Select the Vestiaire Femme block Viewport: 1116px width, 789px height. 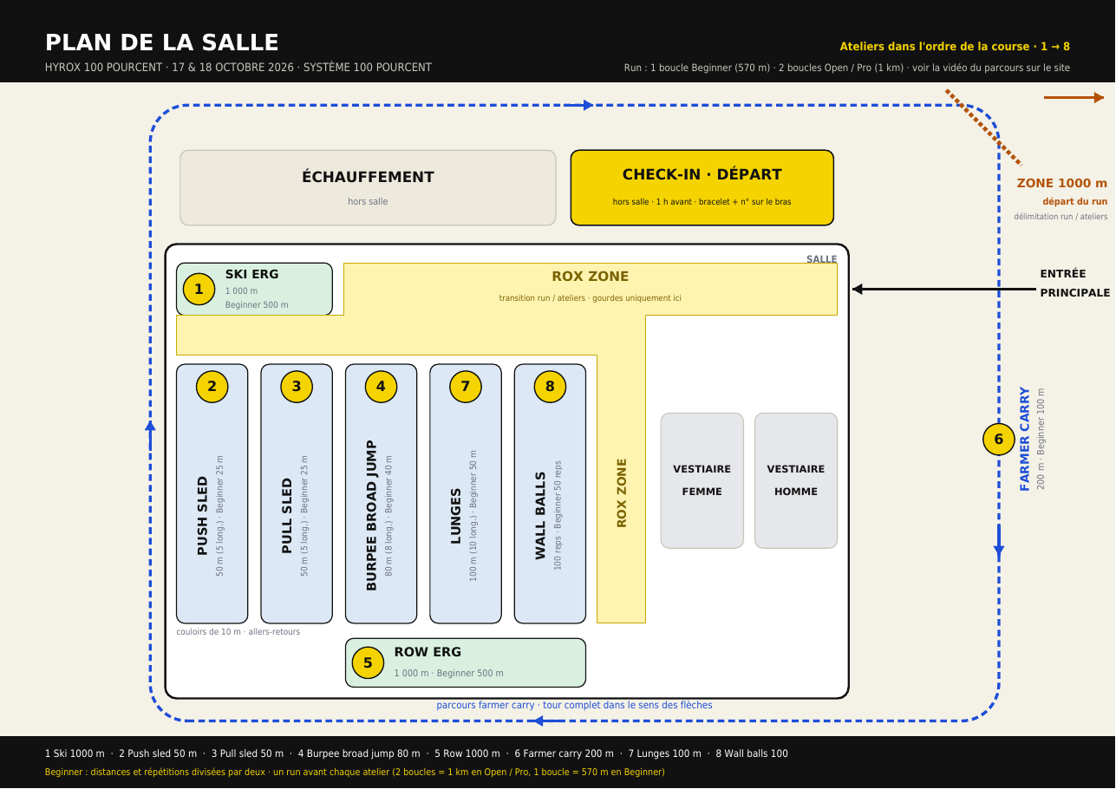702,480
